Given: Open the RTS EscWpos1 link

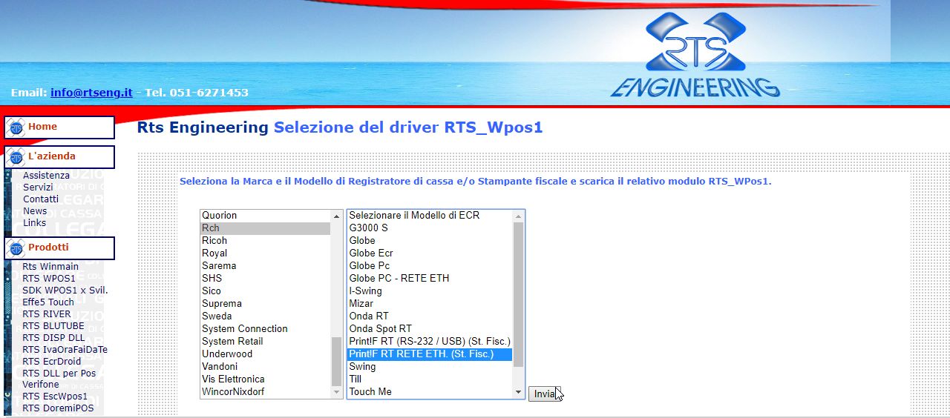Looking at the screenshot, I should point(55,397).
